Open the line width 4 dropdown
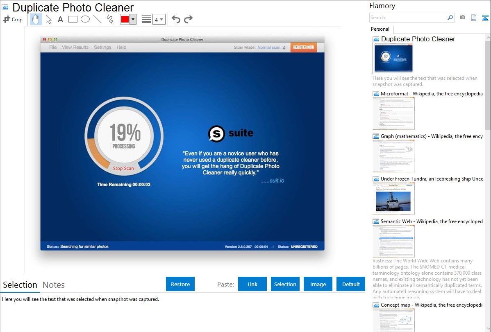 [159, 19]
